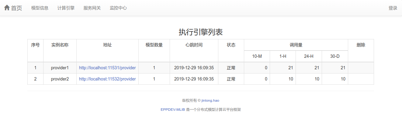Open EPPDEV-MLIB footer link
Image resolution: width=402 pixels, height=118 pixels.
pyautogui.click(x=173, y=110)
